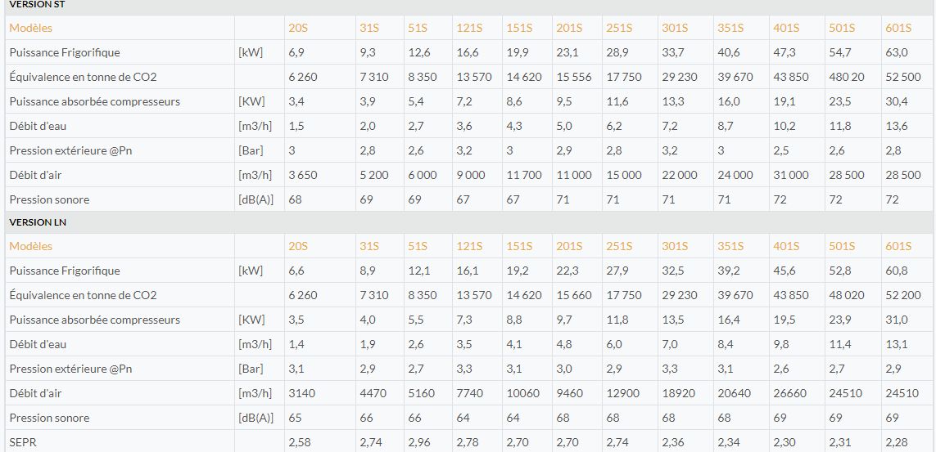Select the SEPR value 2,28
This screenshot has width=936, height=452.
coord(897,442)
